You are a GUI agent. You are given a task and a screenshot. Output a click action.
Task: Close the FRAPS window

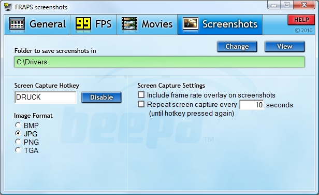click(x=304, y=5)
